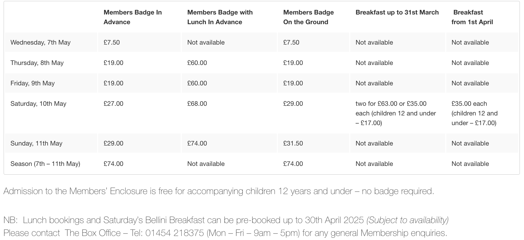
Task: Click the Saturday, 10th May row label
Action: [x=38, y=104]
